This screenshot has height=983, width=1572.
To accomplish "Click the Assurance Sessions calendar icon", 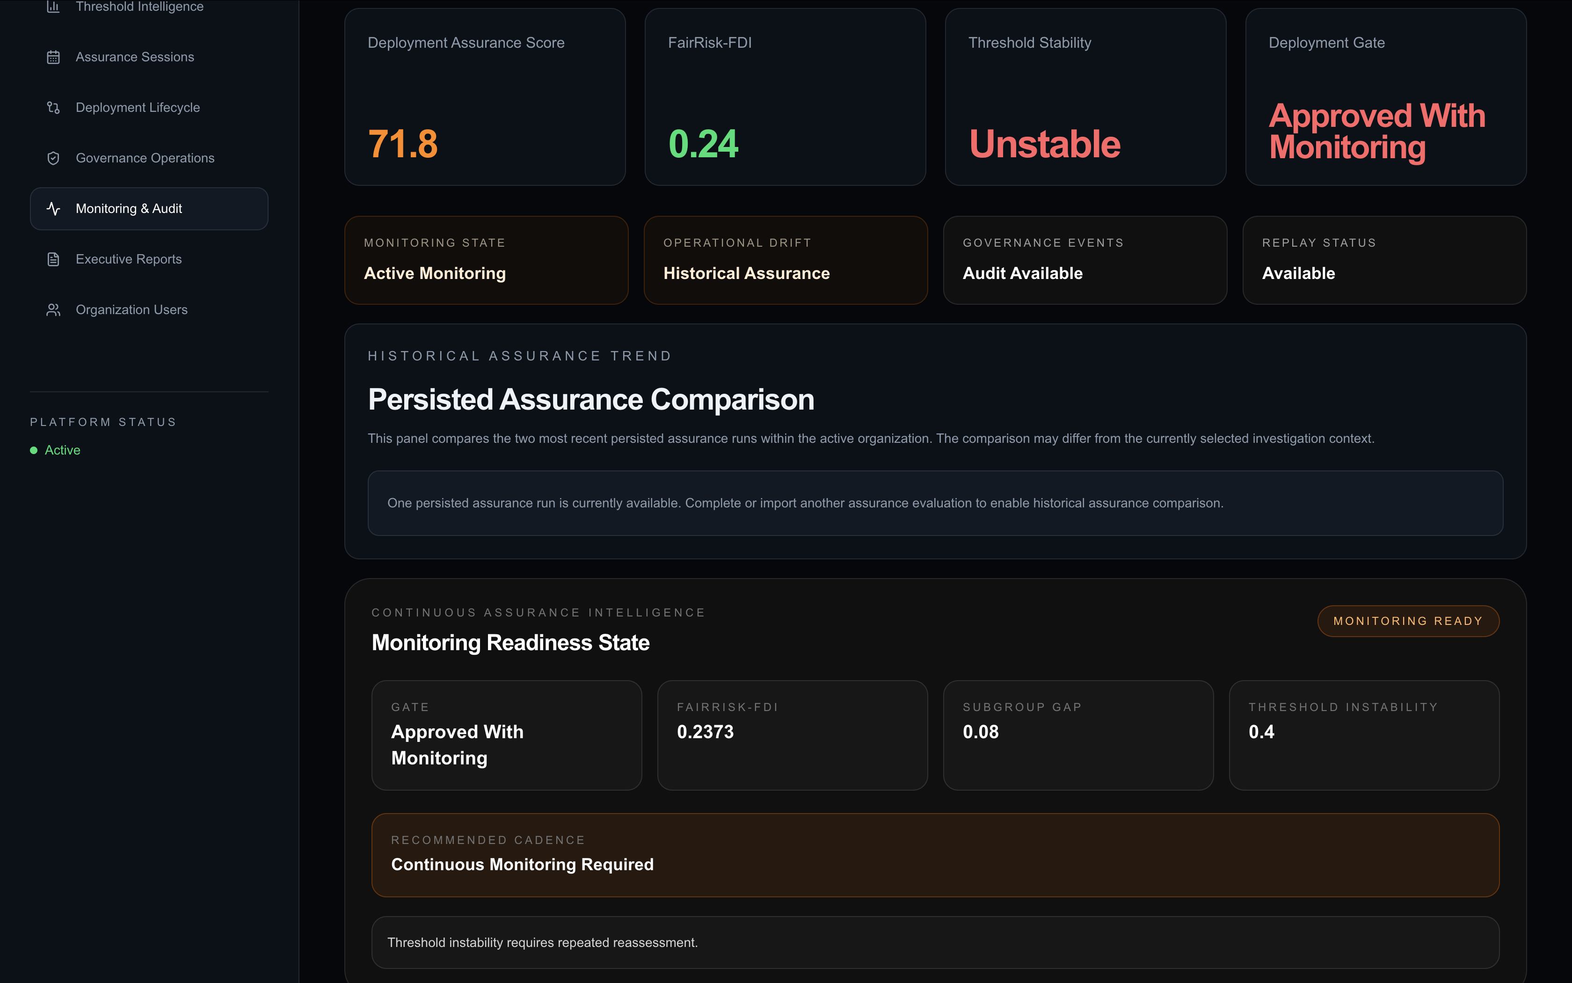I will [53, 57].
